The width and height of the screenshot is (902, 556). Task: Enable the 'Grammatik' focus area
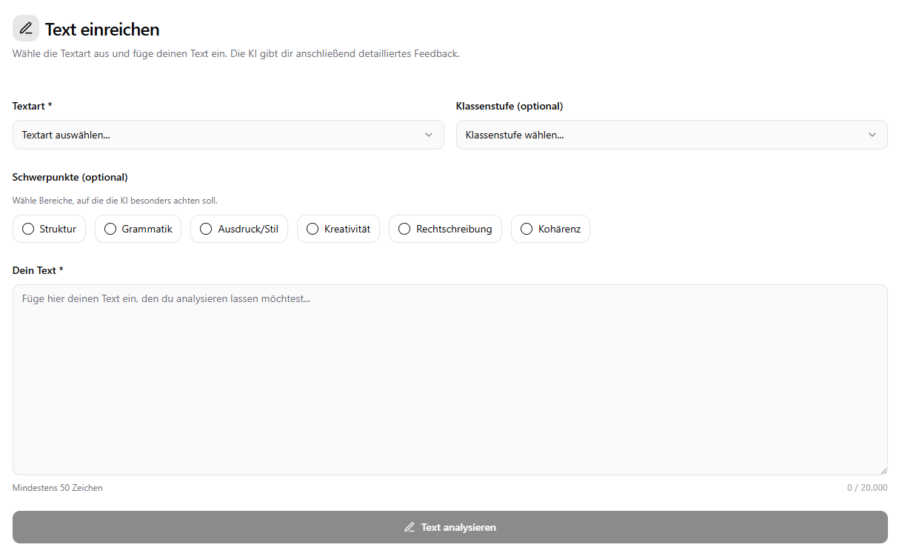coord(138,229)
